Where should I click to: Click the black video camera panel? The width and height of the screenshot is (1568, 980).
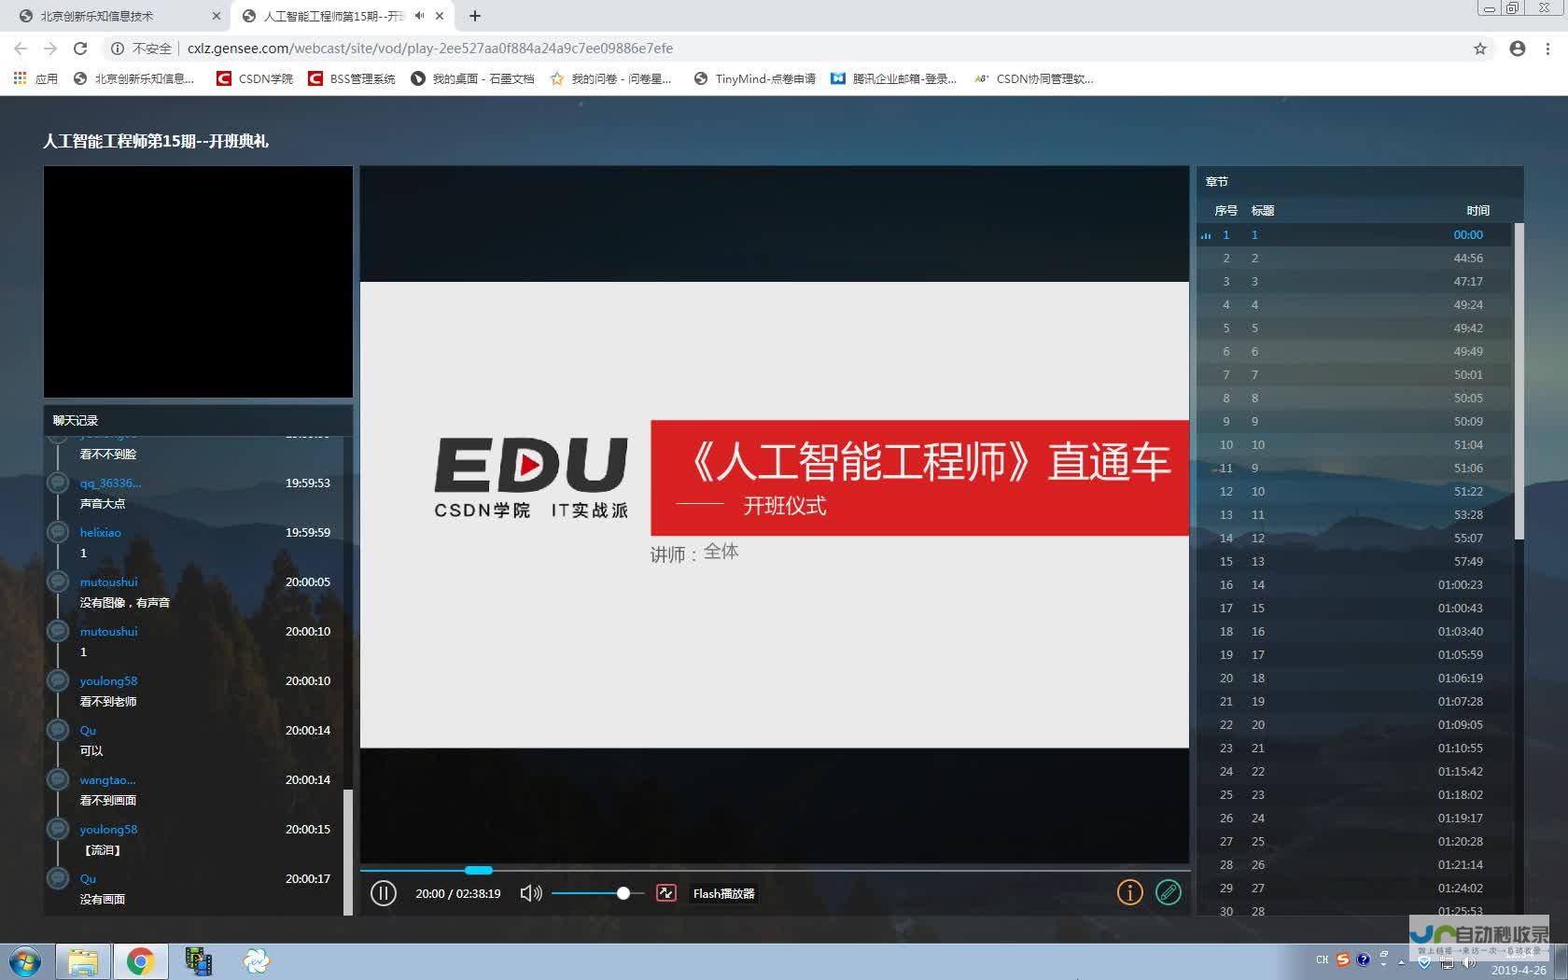coord(198,282)
